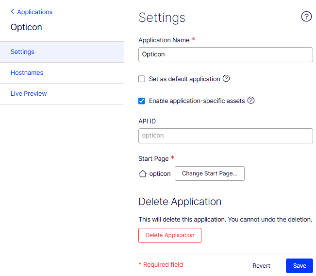Enable Set as default application checkbox
This screenshot has height=276, width=316.
pos(142,79)
